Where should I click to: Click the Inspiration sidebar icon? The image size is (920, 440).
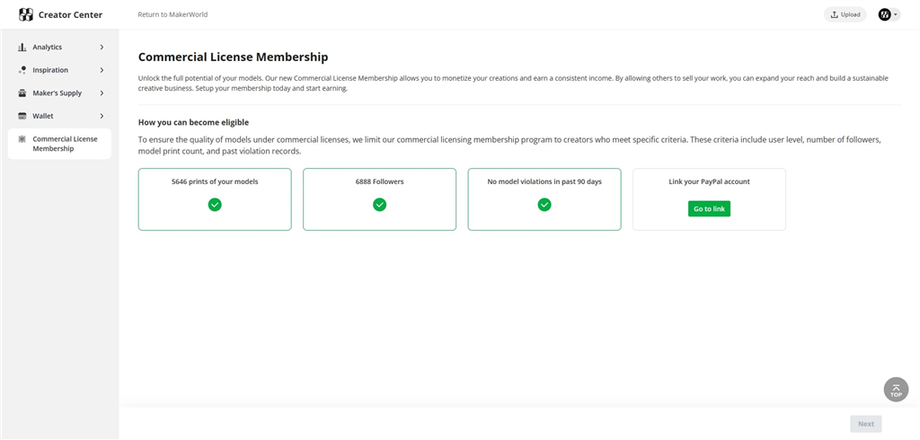22,70
